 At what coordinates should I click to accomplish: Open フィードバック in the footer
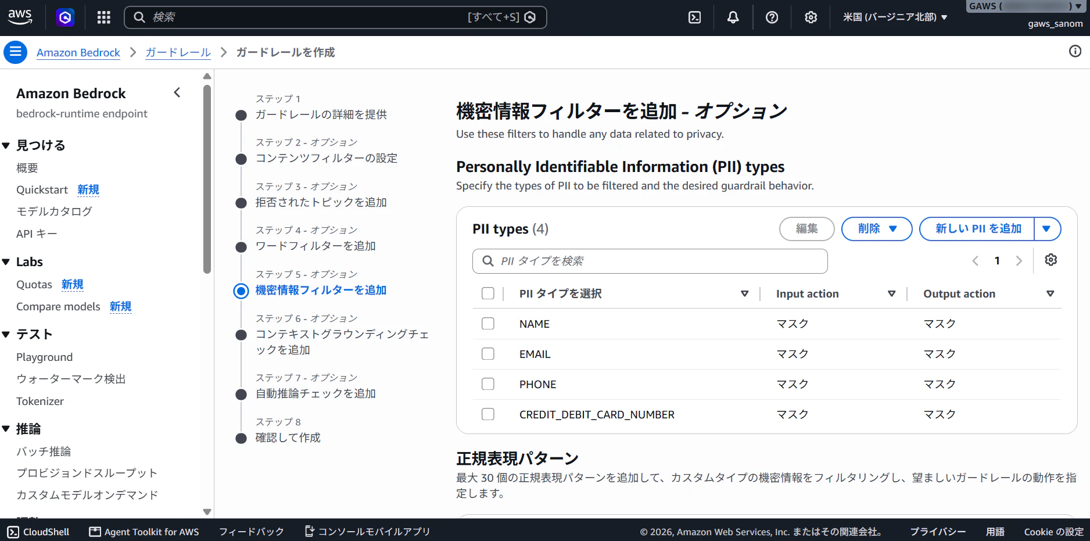(251, 532)
